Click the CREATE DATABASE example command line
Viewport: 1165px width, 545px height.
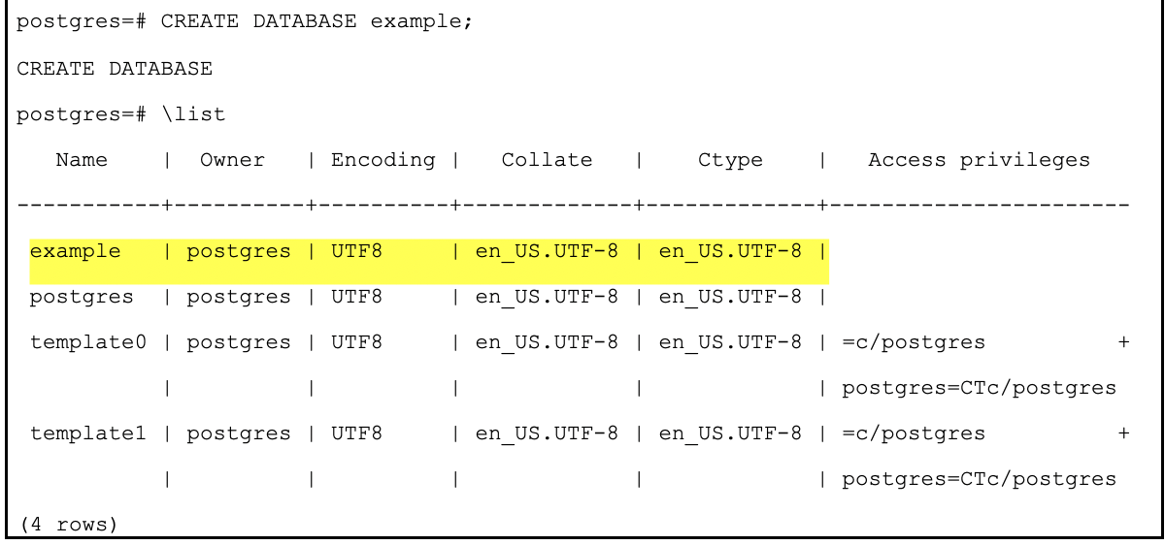pyautogui.click(x=244, y=23)
